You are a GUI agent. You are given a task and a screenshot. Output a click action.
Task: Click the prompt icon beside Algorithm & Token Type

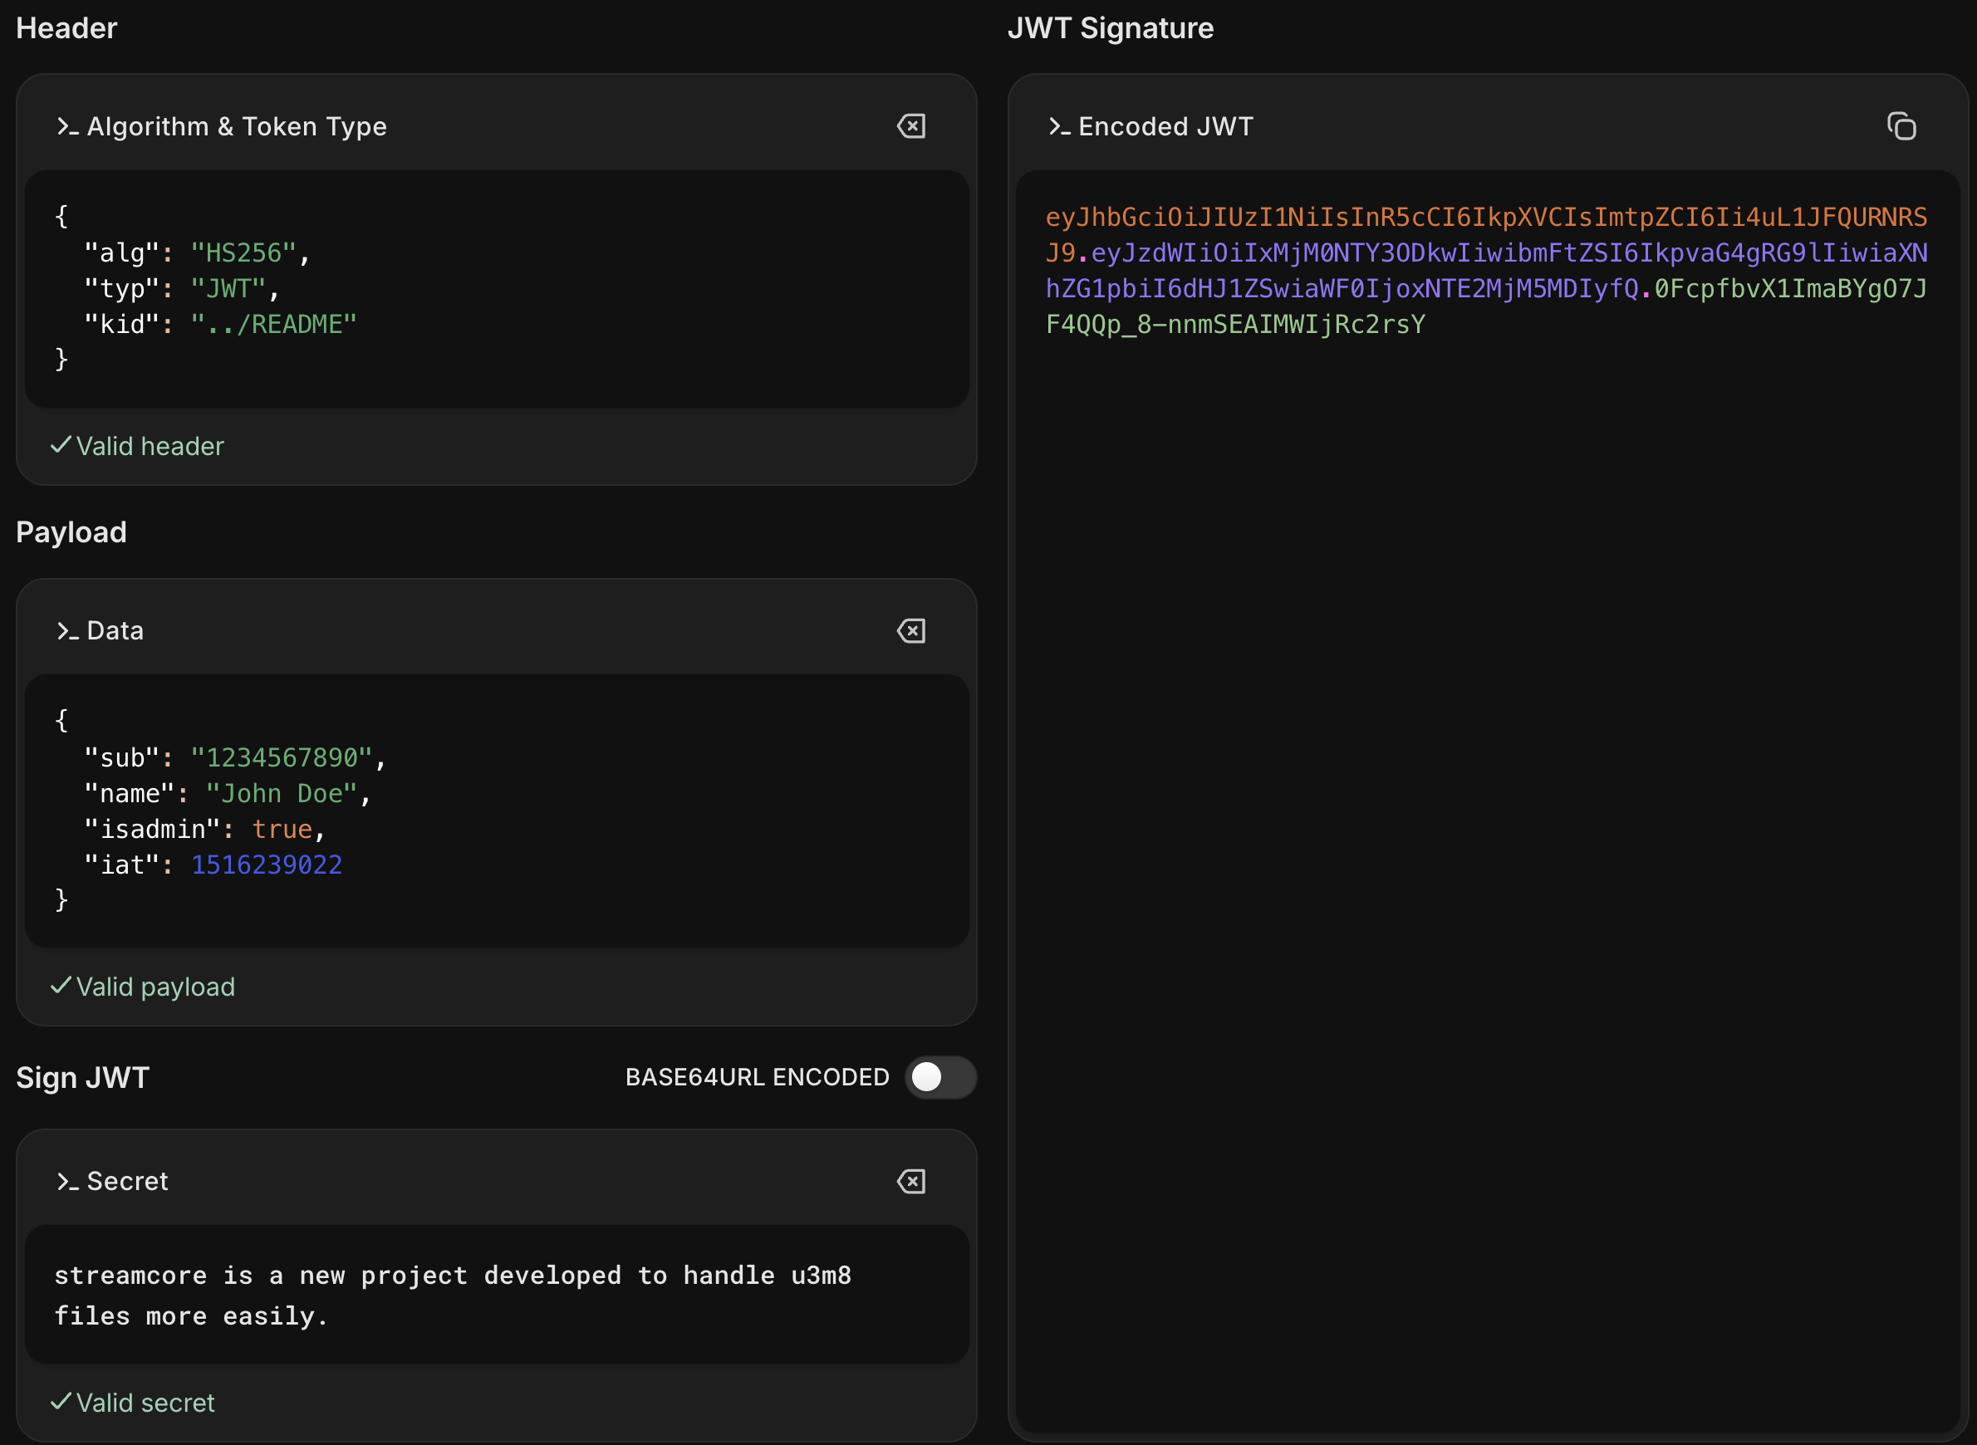tap(67, 127)
